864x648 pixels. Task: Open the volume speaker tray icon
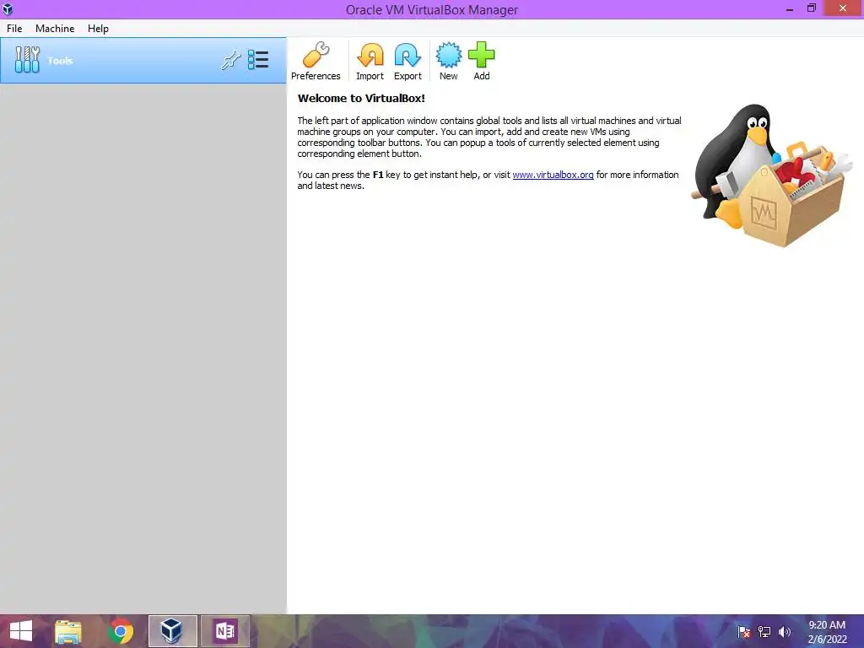point(784,632)
